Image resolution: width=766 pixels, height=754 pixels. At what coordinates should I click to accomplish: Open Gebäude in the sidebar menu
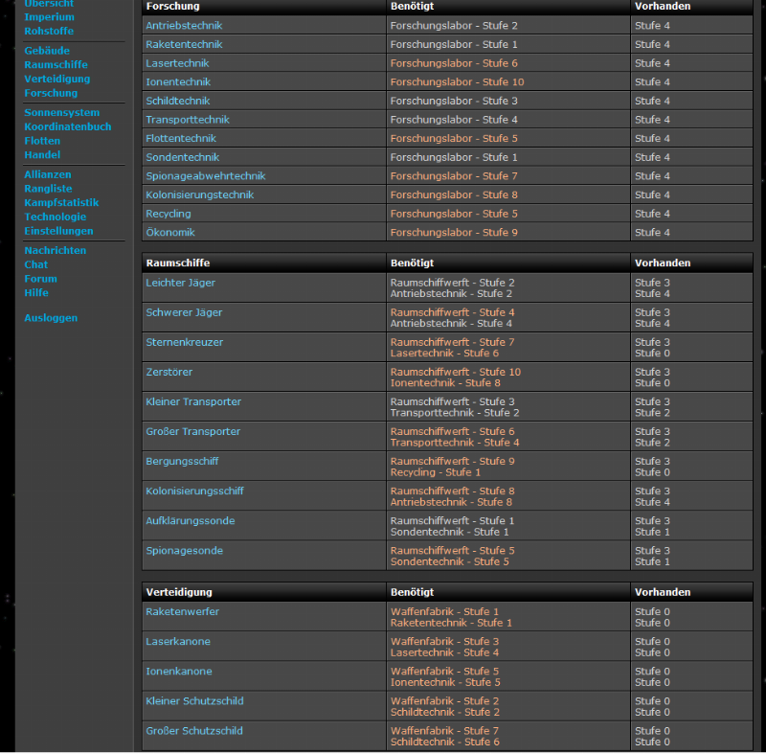click(47, 51)
